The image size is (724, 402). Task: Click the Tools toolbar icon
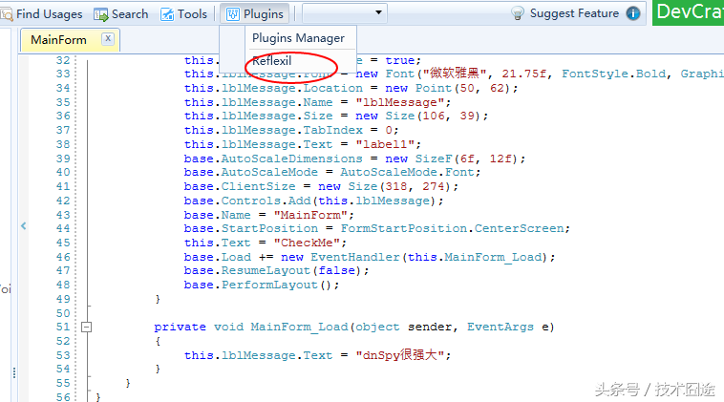pos(167,14)
